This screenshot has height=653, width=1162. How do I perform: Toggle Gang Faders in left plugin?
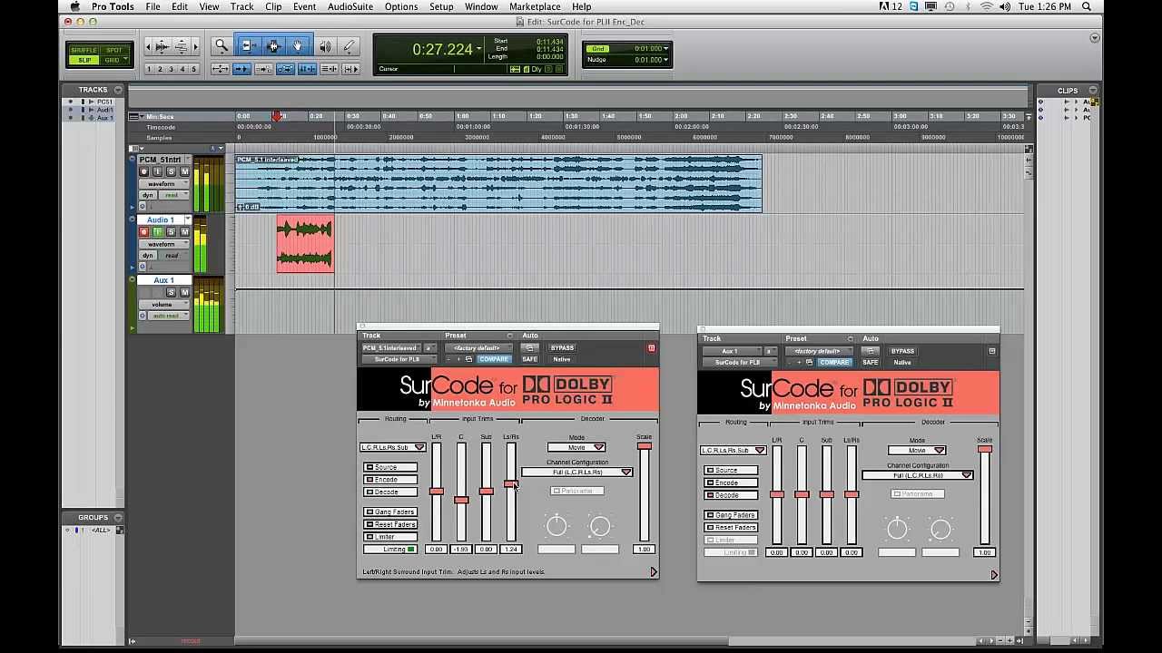click(390, 512)
